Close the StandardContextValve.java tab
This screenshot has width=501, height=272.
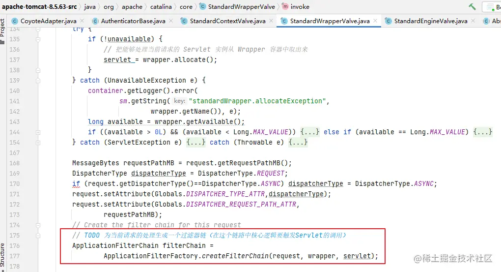coord(271,21)
